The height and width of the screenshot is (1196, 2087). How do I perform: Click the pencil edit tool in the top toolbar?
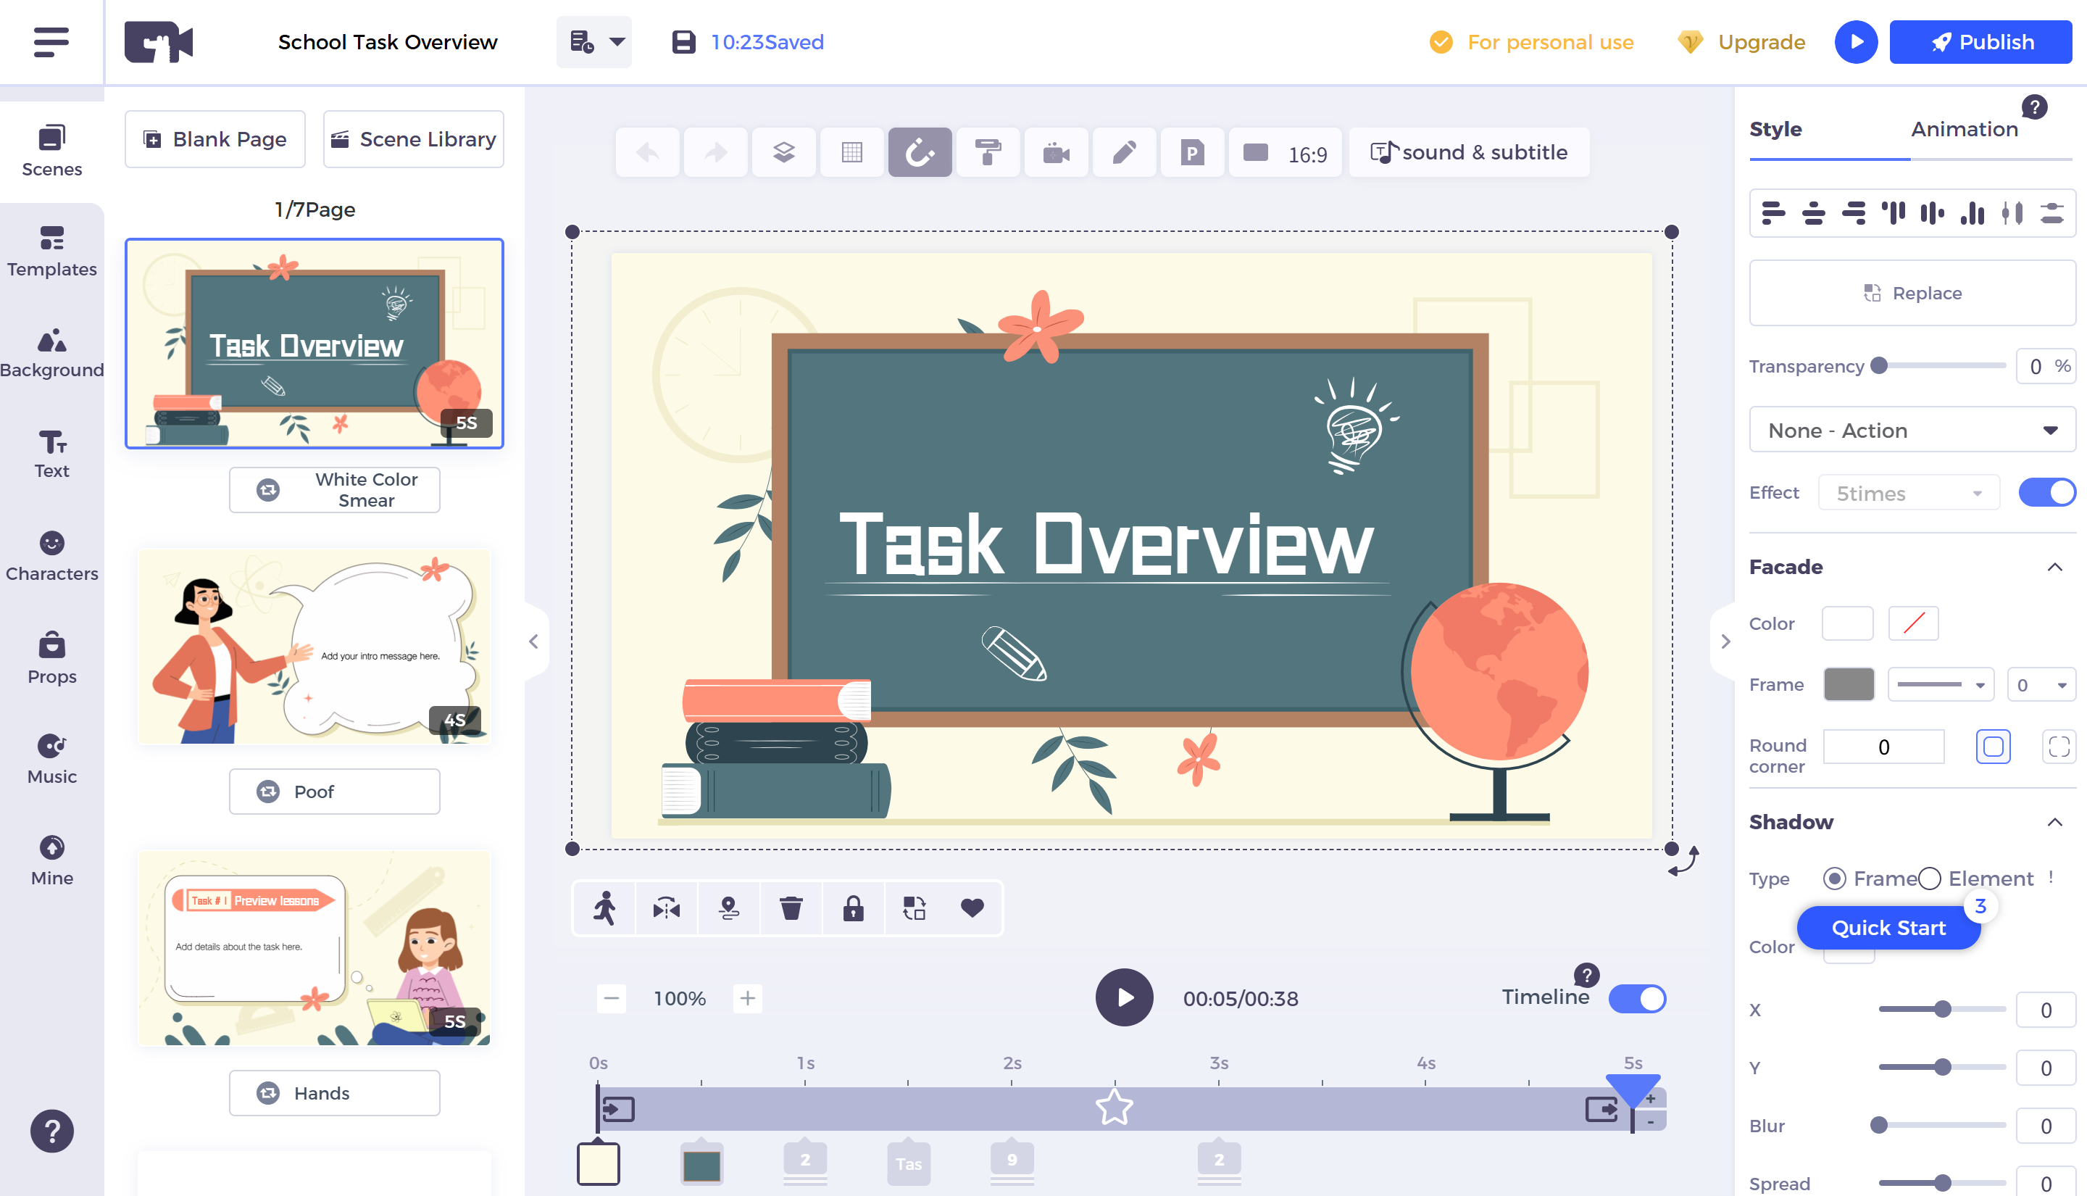(x=1124, y=152)
